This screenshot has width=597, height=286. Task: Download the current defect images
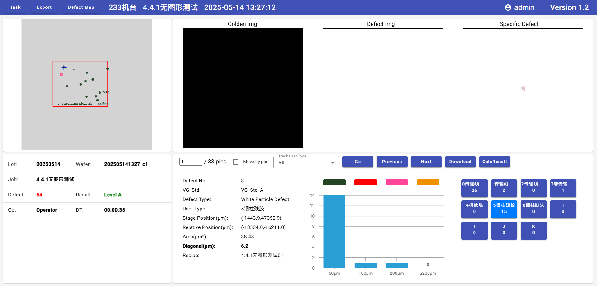point(460,162)
